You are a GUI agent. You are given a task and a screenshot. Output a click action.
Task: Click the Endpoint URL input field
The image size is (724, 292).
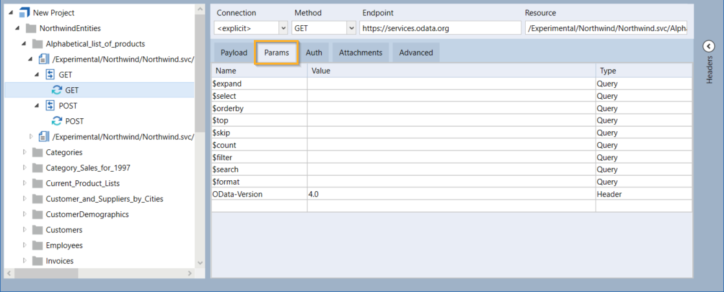(x=440, y=28)
